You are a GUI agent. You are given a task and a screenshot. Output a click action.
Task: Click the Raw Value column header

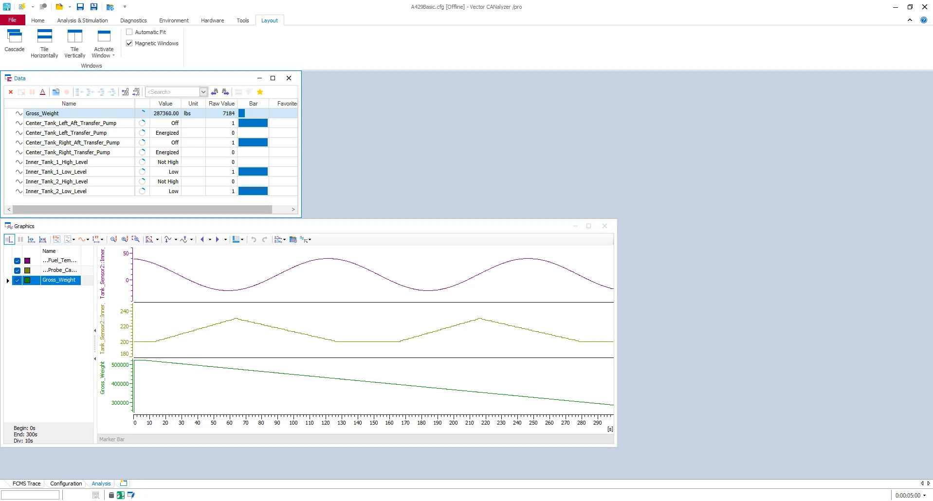tap(221, 104)
